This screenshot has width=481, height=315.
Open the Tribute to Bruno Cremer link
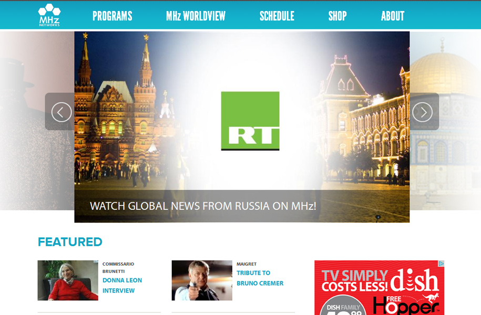(x=260, y=278)
